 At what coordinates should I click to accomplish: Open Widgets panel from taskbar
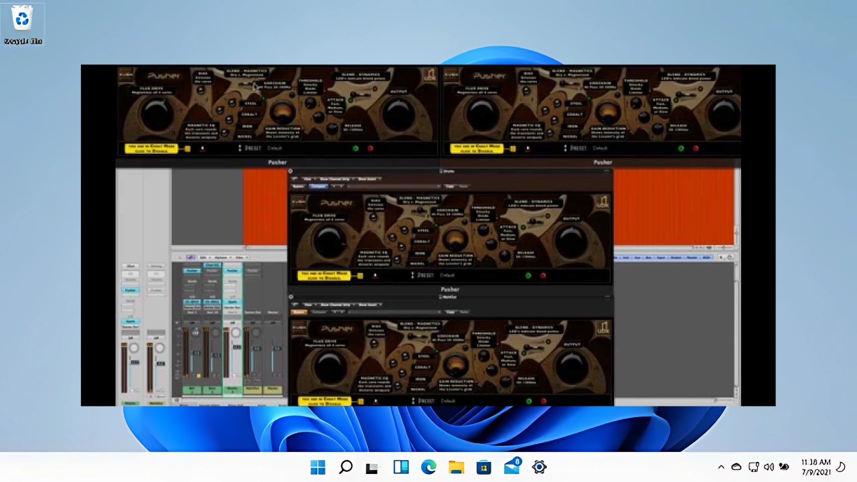tap(400, 467)
